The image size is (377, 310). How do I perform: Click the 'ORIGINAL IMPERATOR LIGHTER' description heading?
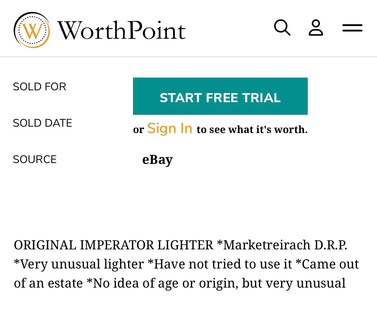pos(114,245)
